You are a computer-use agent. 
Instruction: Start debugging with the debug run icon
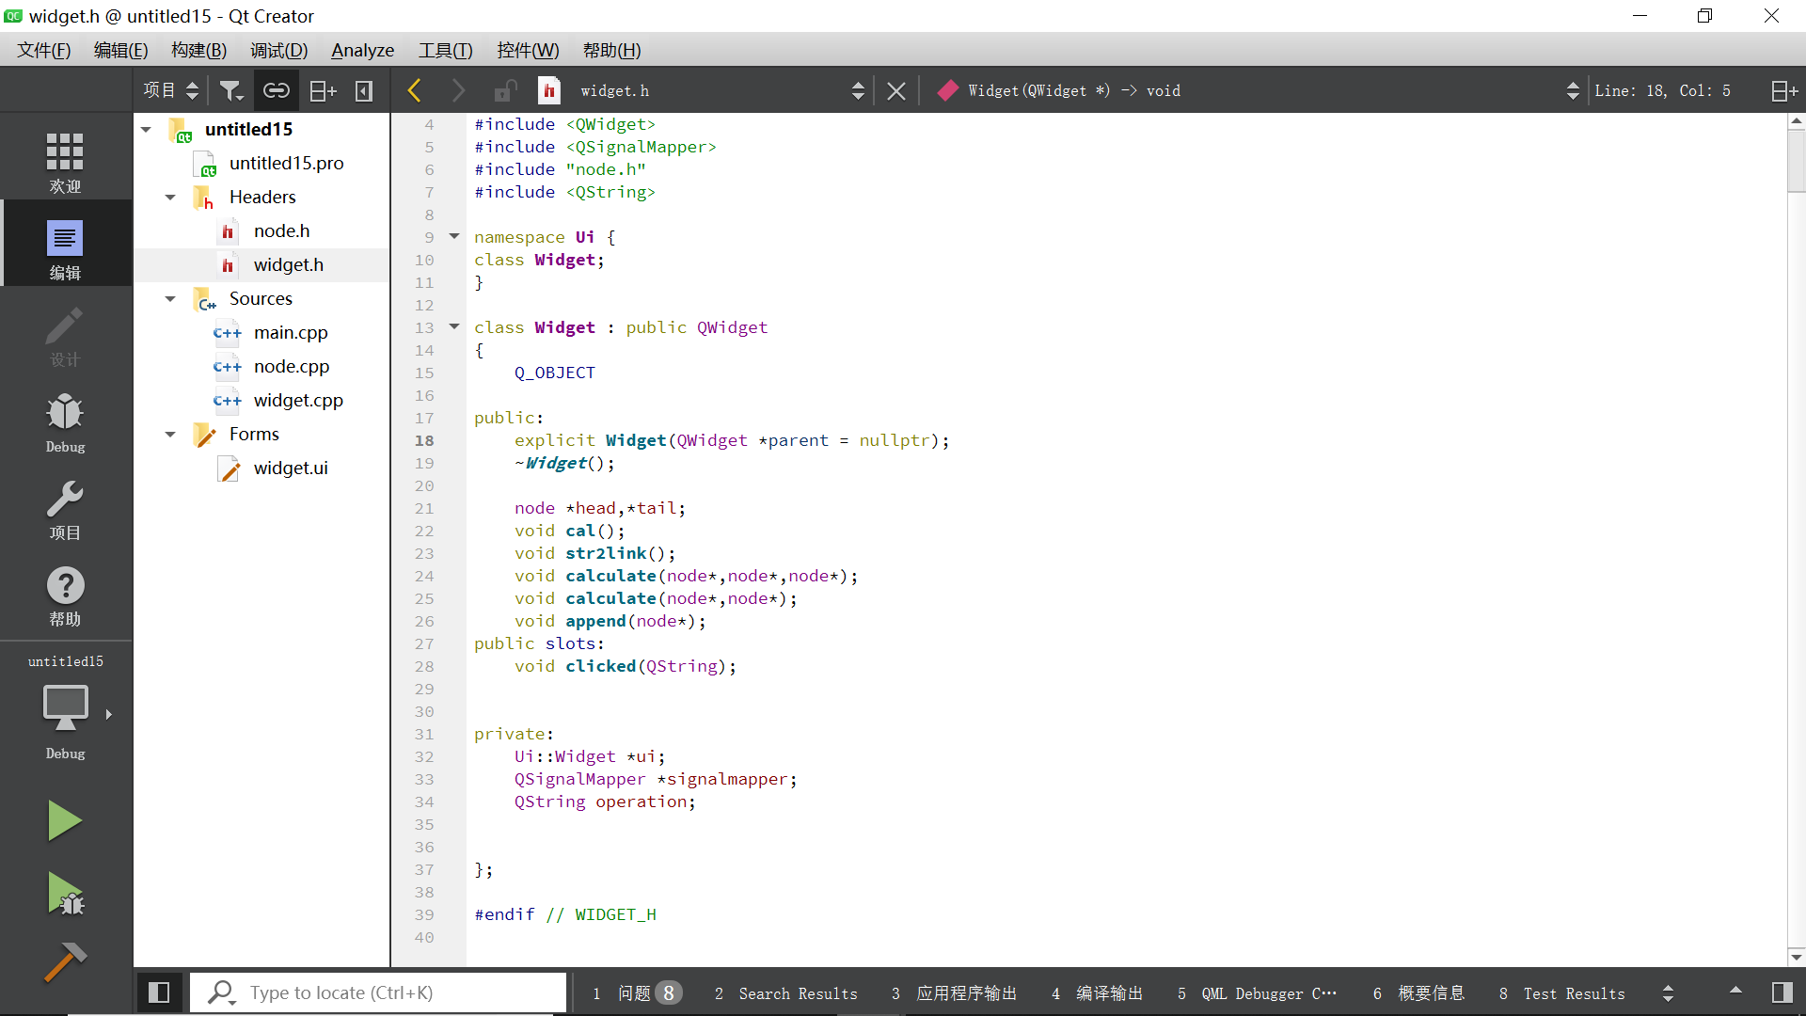pos(64,893)
